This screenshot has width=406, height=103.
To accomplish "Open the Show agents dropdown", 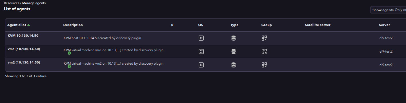I will tap(388, 10).
